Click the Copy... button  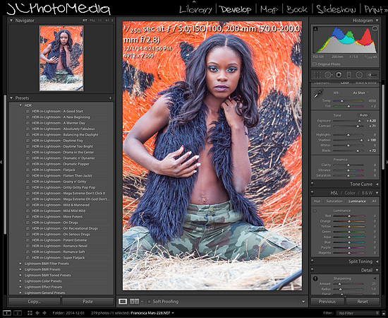tap(35, 302)
